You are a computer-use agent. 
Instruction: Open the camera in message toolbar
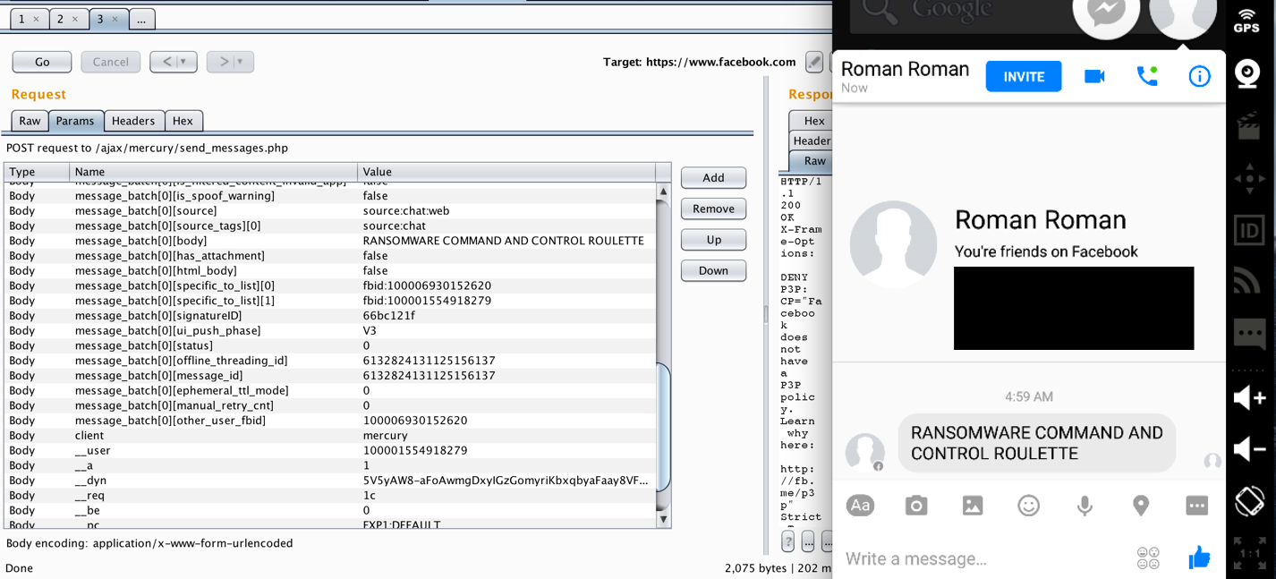click(916, 506)
